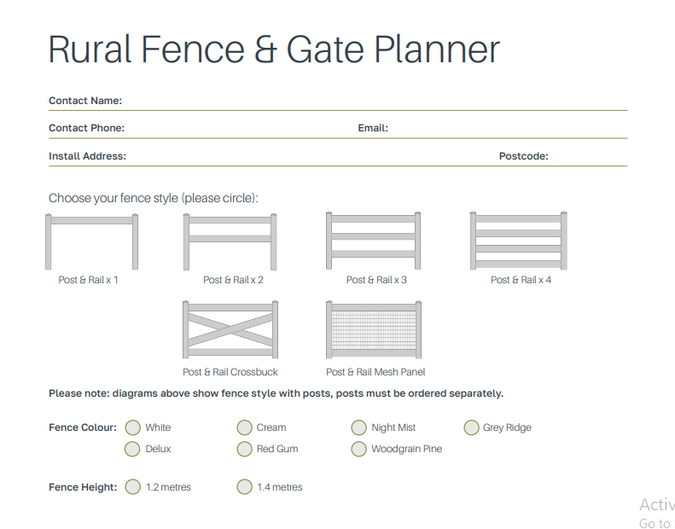Click the Contact Phone field
This screenshot has width=675, height=529.
pos(239,128)
